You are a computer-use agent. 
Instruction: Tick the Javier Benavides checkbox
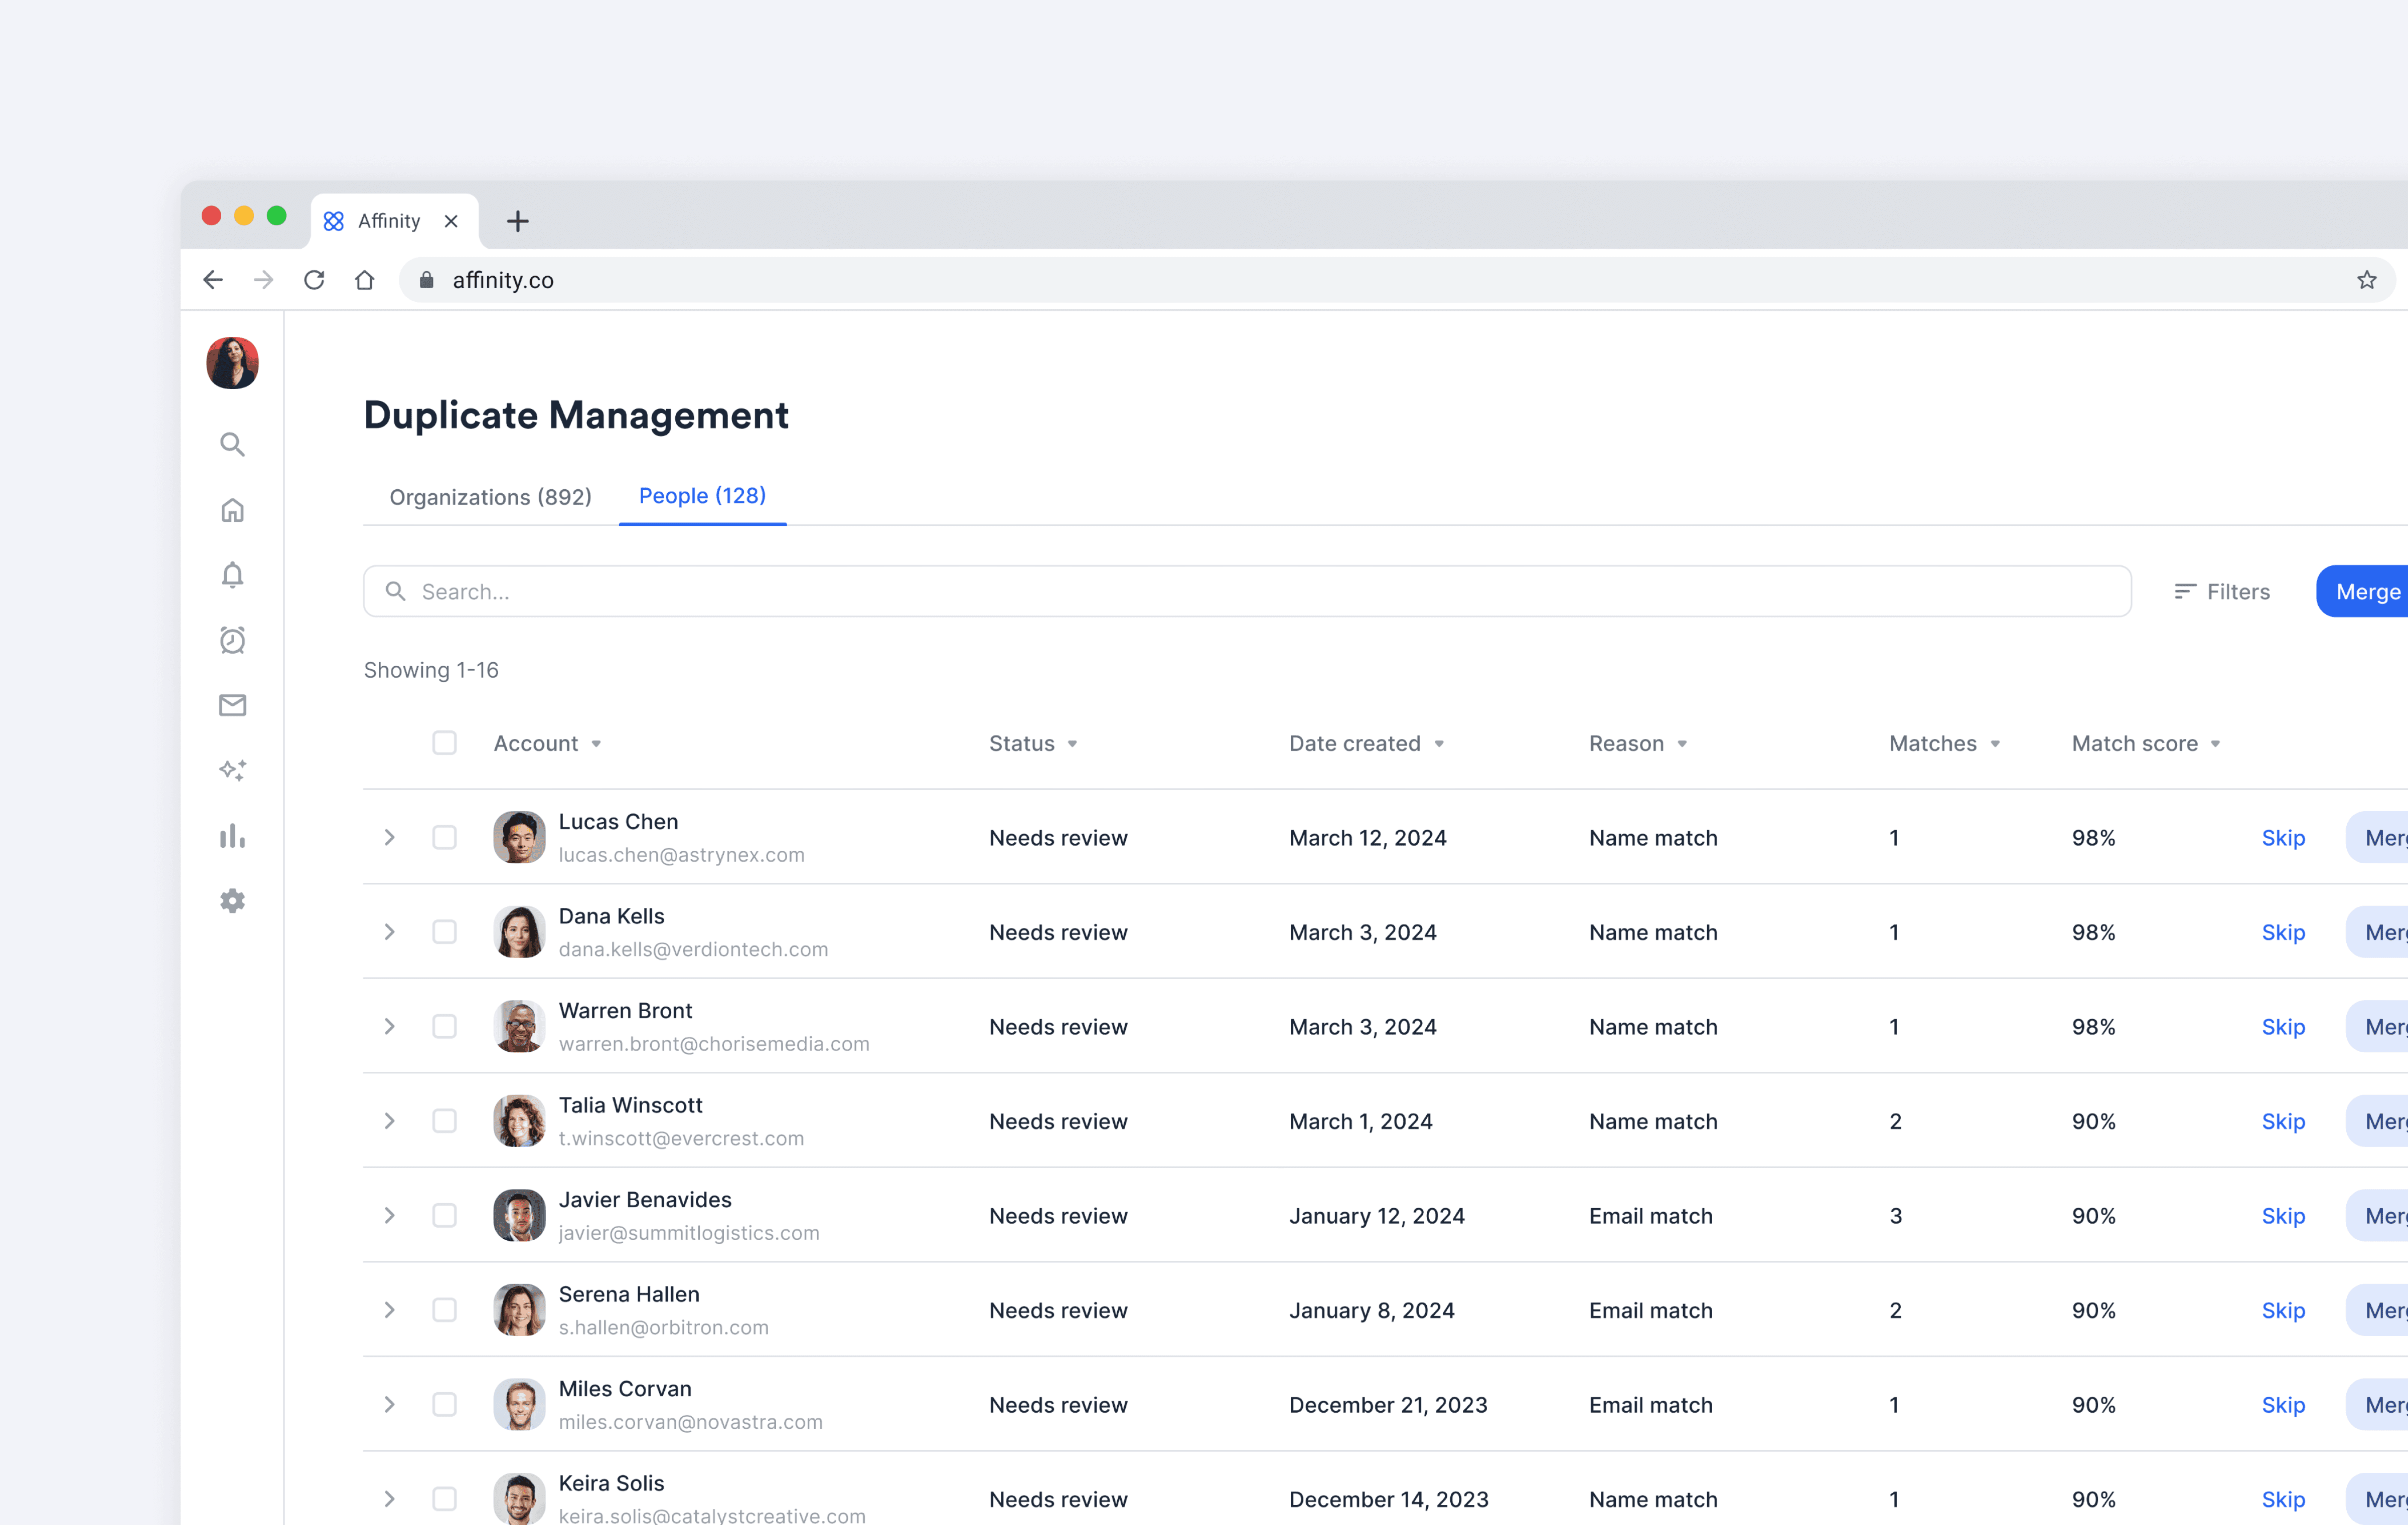444,1215
